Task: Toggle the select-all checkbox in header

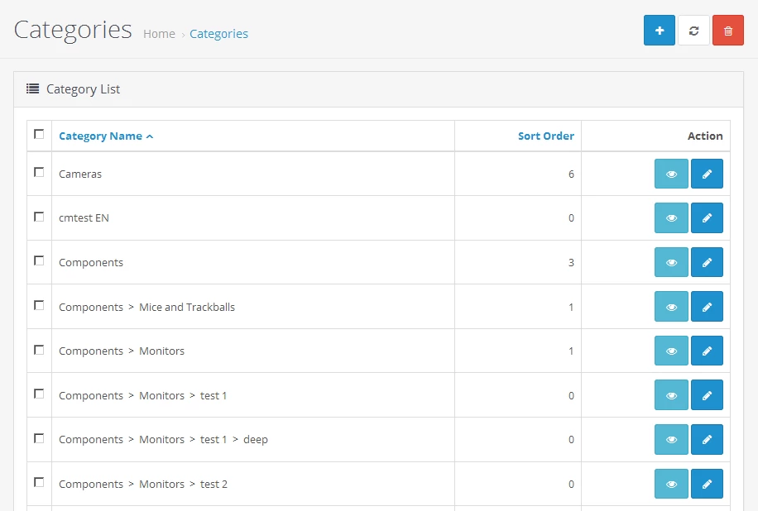Action: (x=39, y=134)
